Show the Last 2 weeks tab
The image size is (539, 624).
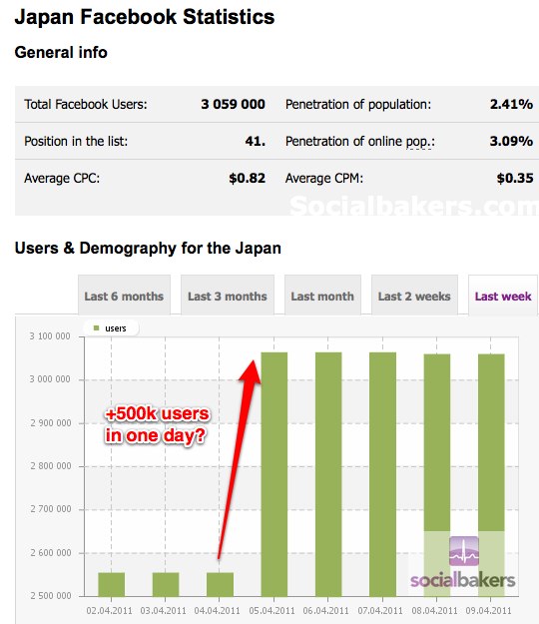(x=414, y=296)
